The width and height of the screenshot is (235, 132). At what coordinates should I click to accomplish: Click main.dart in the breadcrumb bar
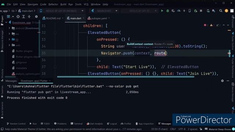tap(25, 11)
